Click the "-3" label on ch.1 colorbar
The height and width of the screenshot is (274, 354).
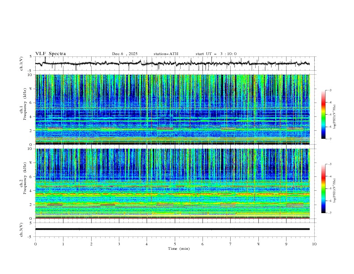tap(329, 90)
